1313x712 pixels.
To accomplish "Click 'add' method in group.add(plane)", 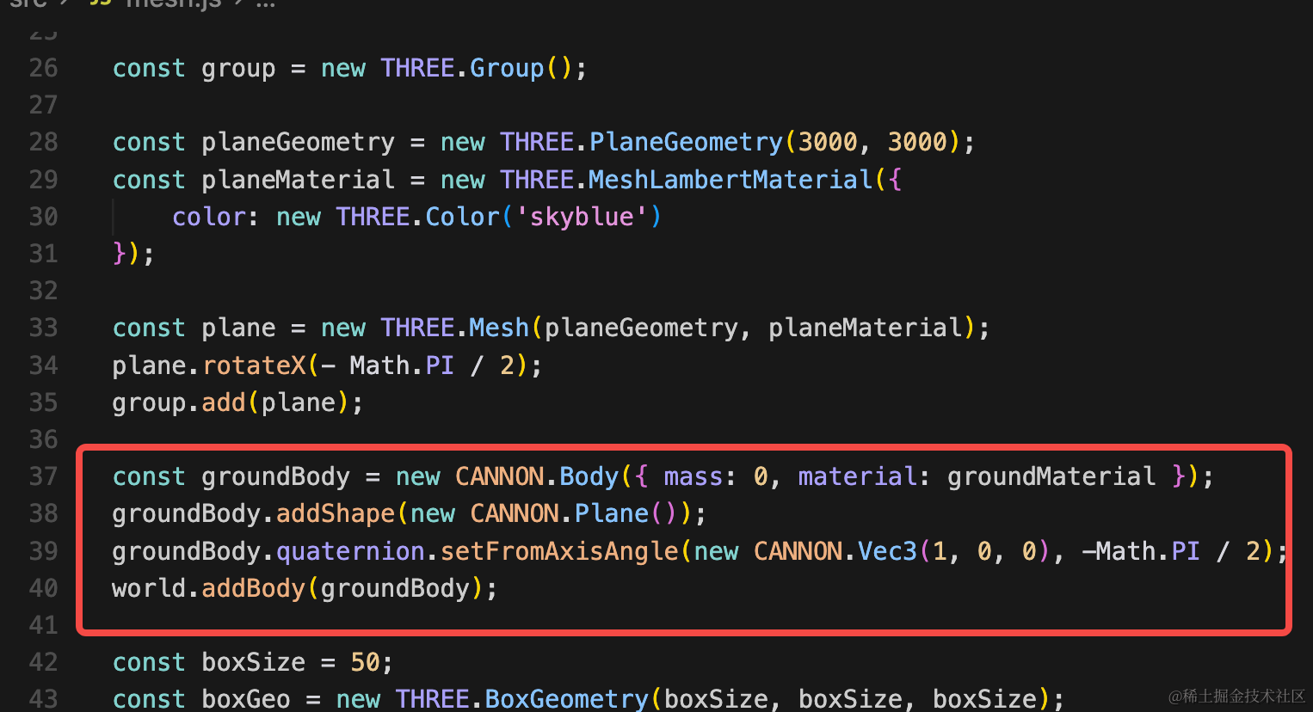I will (x=224, y=402).
